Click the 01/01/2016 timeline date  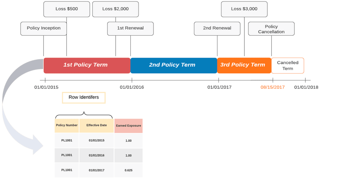(x=132, y=87)
